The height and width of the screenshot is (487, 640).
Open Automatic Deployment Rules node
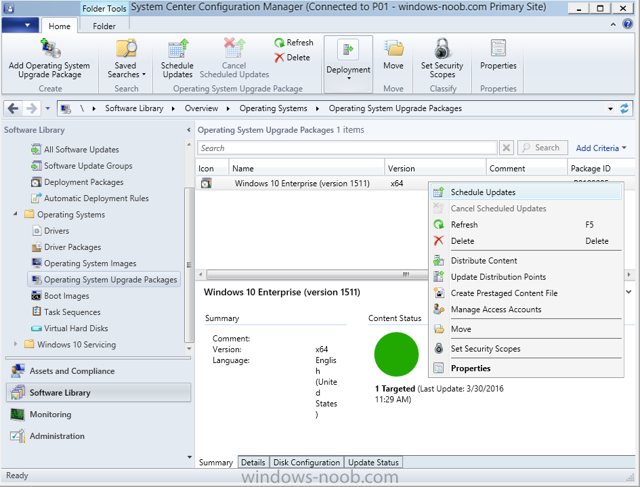(x=90, y=198)
